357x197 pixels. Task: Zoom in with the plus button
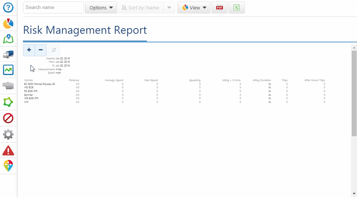tap(29, 50)
